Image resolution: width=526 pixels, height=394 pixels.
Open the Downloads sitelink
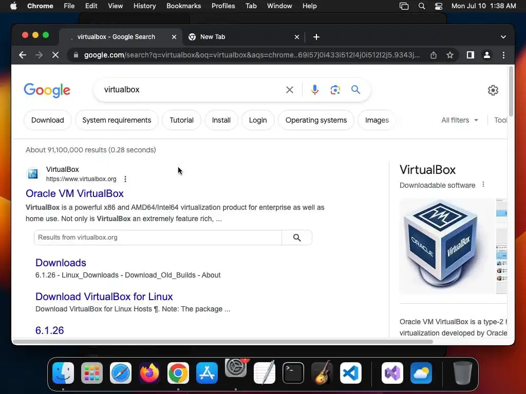pos(61,263)
